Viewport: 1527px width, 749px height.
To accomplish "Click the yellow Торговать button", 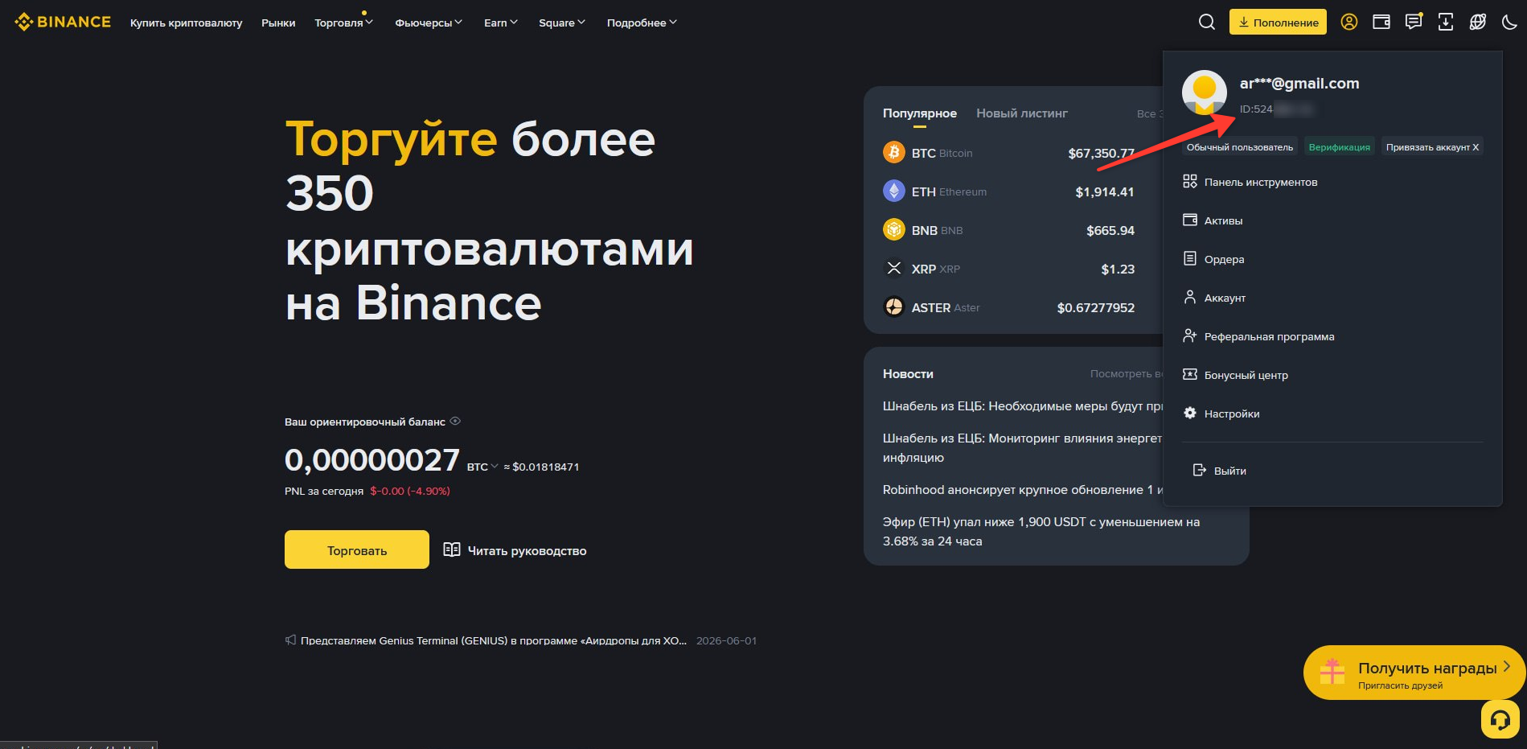I will (x=357, y=549).
